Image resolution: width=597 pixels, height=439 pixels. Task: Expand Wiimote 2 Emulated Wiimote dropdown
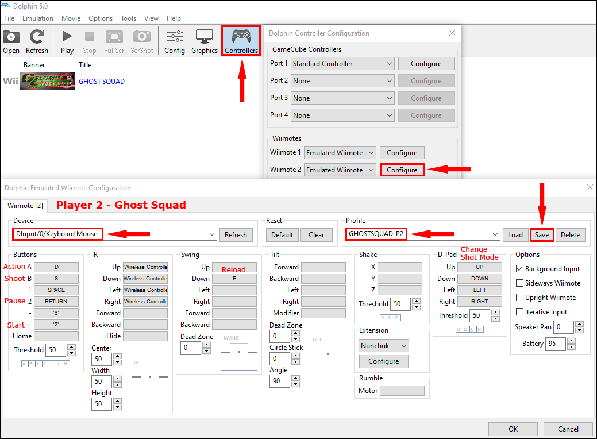340,170
